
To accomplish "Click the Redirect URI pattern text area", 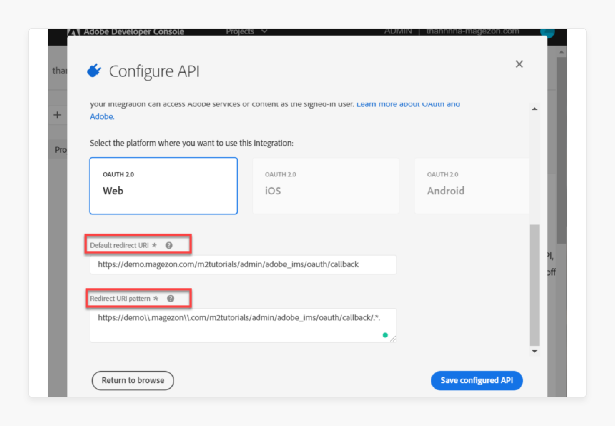I will pos(243,325).
